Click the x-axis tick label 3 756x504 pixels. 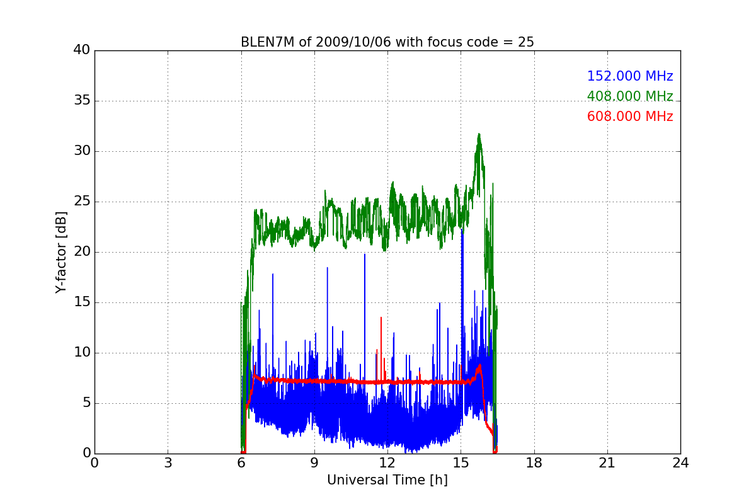click(x=168, y=462)
